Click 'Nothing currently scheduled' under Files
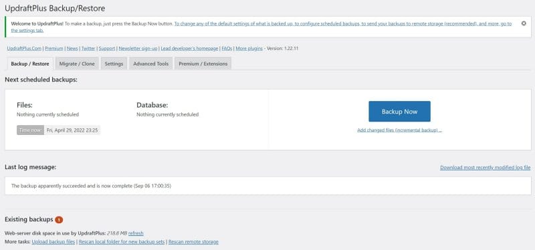The image size is (535, 250). point(47,114)
